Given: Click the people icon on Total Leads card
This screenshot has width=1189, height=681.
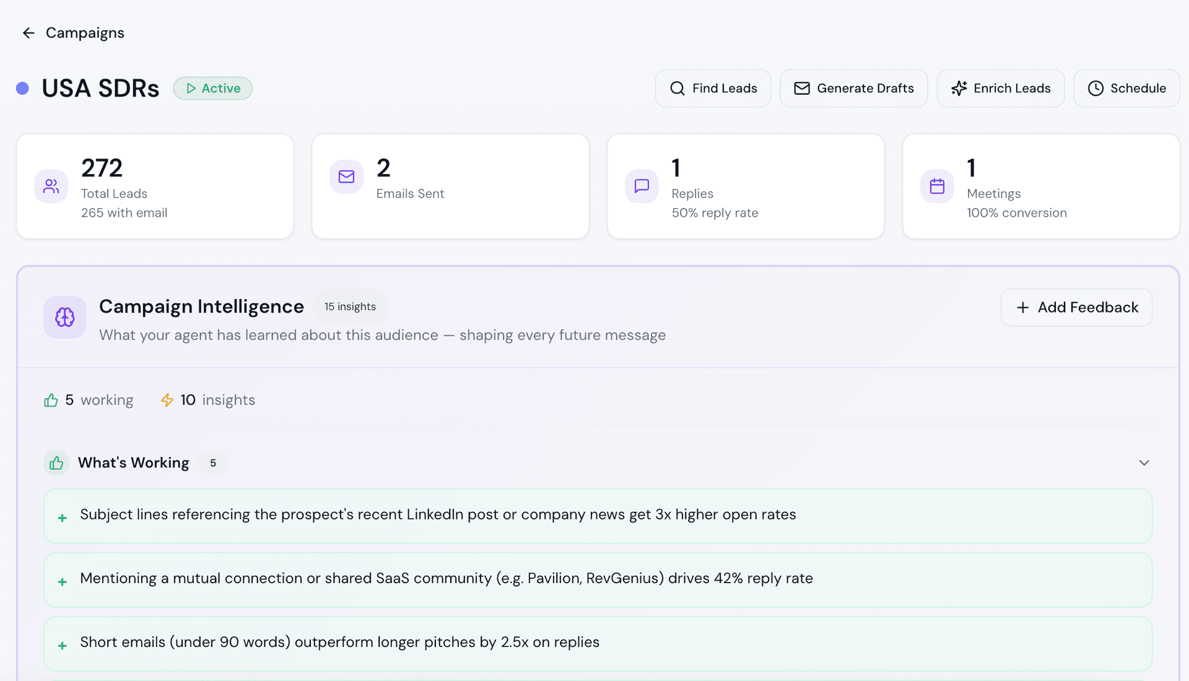Looking at the screenshot, I should coord(51,186).
